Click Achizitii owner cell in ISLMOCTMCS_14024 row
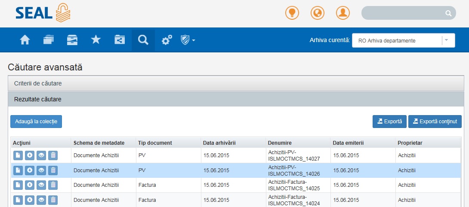 (x=428, y=200)
